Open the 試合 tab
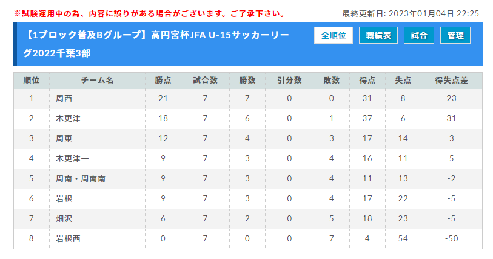493x259 pixels. (419, 35)
